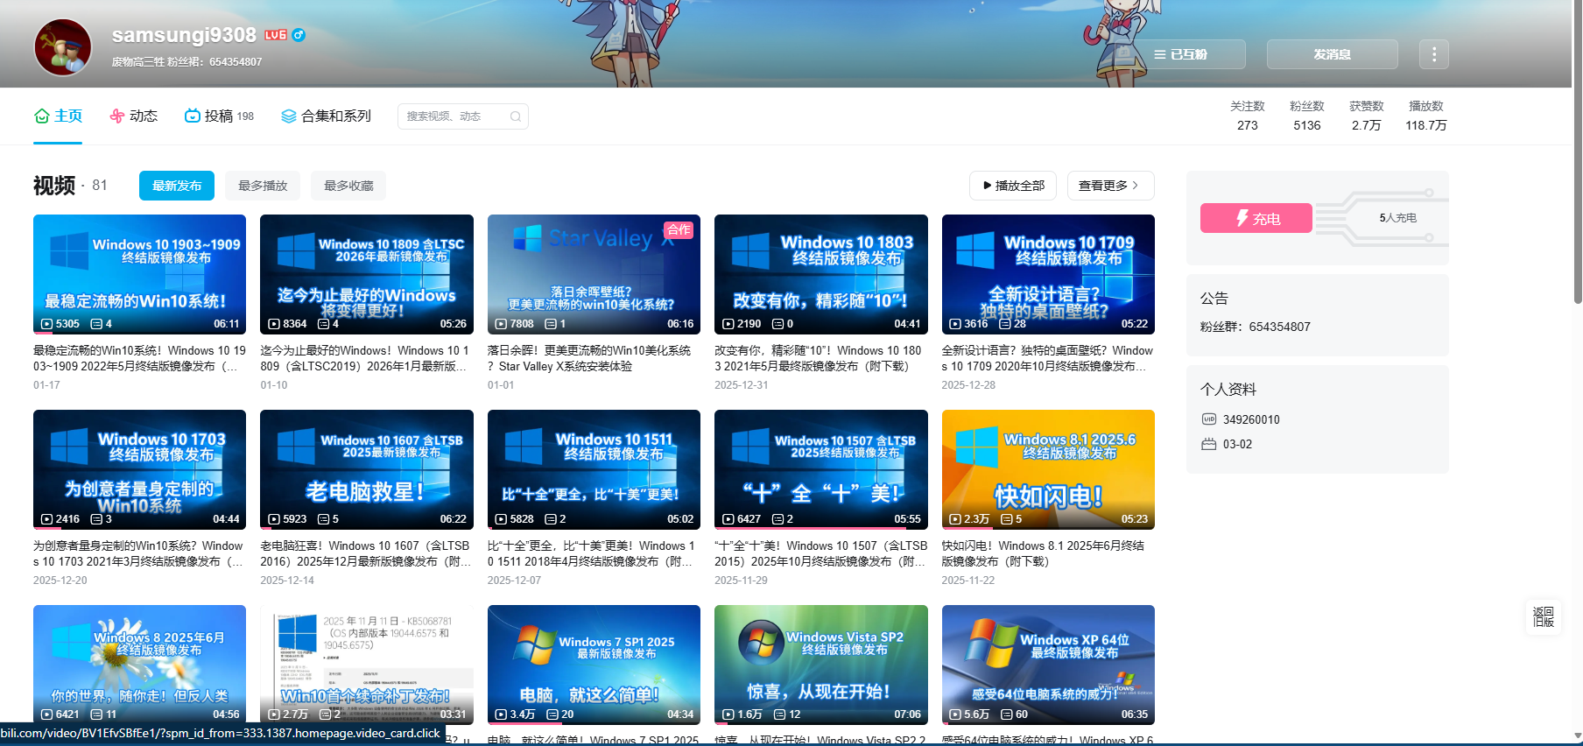
Task: Click the 播放全部 button
Action: 1013,186
